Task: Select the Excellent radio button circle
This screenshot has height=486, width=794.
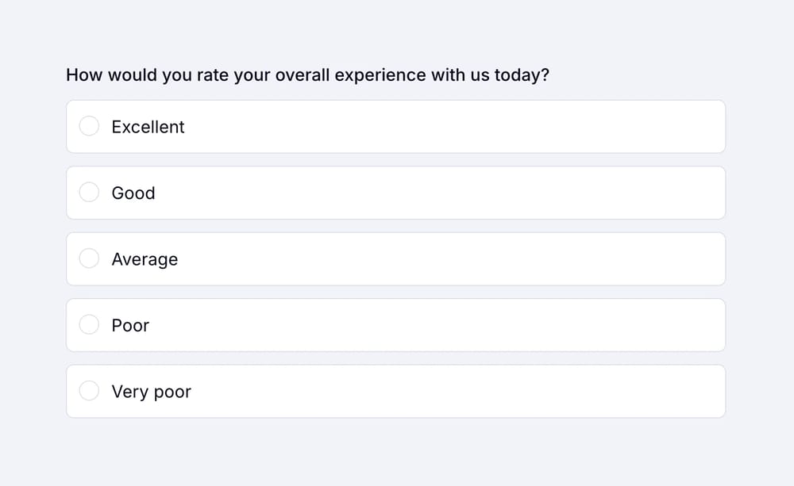Action: pos(89,127)
